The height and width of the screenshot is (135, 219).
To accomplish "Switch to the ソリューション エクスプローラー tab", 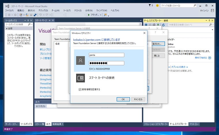I will pyautogui.click(x=156, y=124).
